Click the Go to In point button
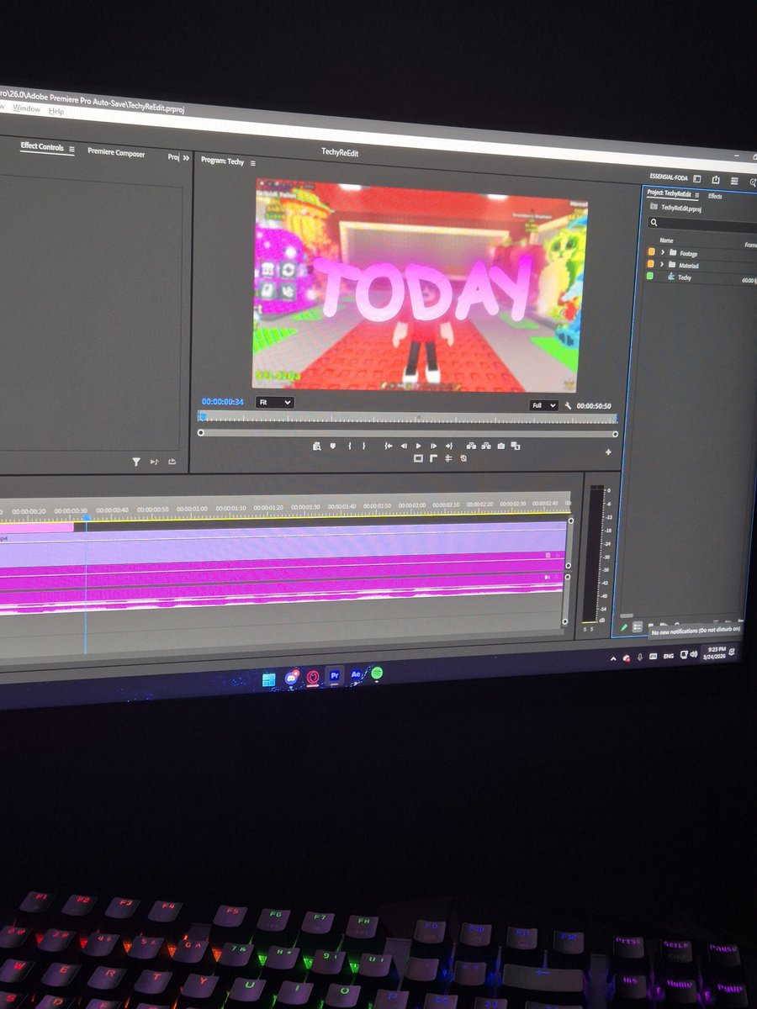The image size is (757, 1009). point(389,446)
